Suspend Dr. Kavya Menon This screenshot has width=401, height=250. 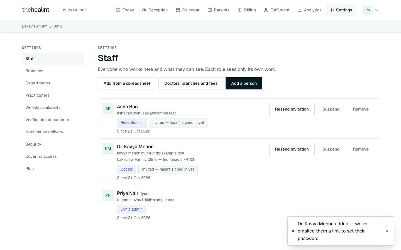pos(331,149)
